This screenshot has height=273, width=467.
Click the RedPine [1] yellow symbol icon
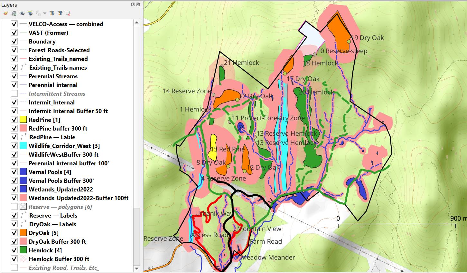click(x=23, y=120)
